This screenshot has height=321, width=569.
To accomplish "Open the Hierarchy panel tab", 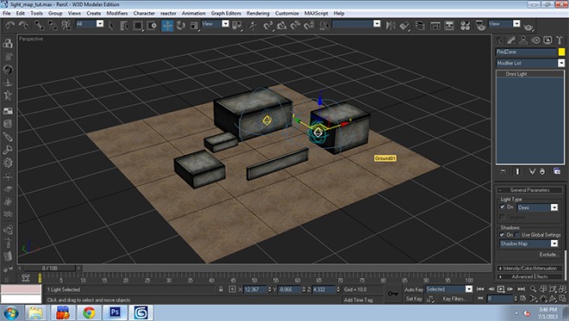I will (x=523, y=40).
